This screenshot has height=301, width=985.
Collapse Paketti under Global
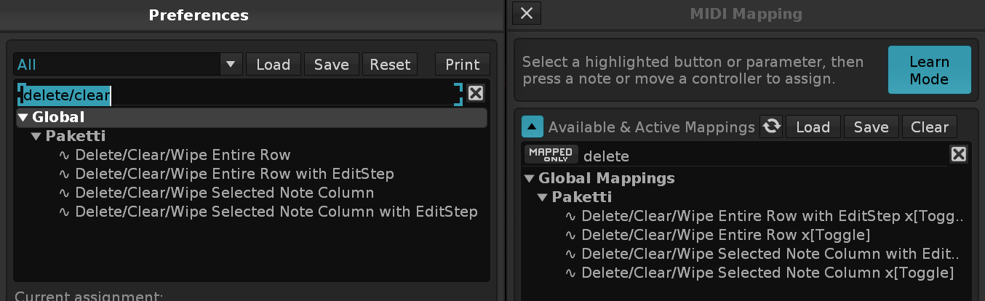pyautogui.click(x=36, y=136)
